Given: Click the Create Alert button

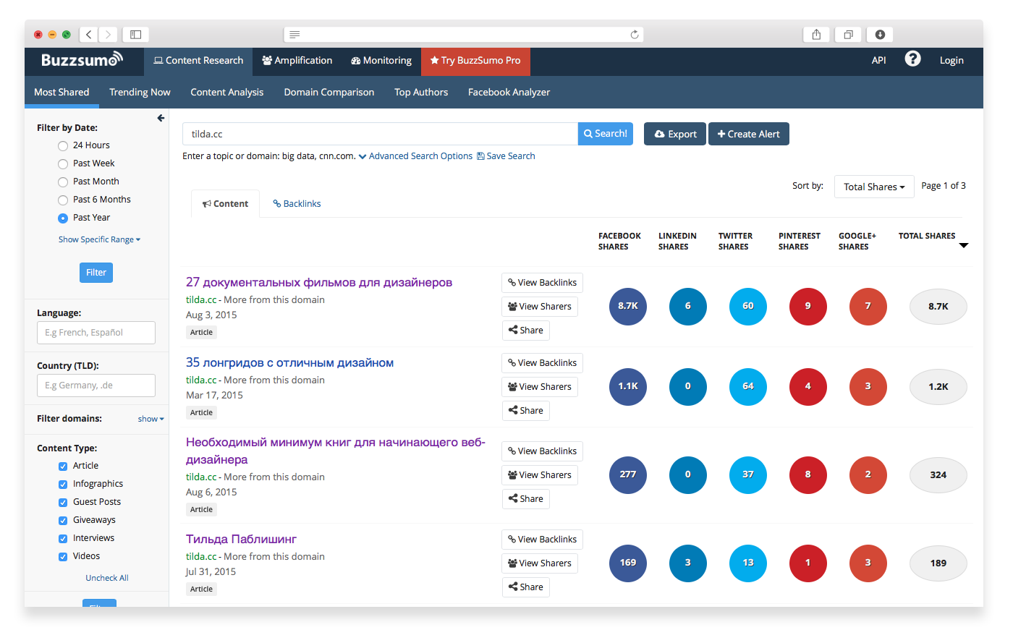Looking at the screenshot, I should click(748, 134).
